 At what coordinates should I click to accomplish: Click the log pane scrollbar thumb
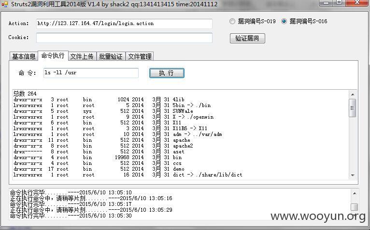tap(354, 207)
